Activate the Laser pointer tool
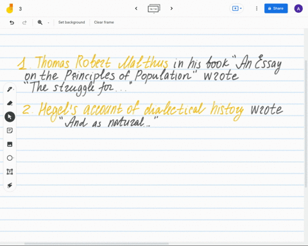This screenshot has height=246, width=308. click(10, 185)
